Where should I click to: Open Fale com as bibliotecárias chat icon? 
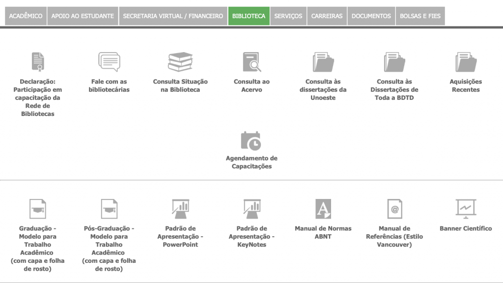pyautogui.click(x=109, y=62)
